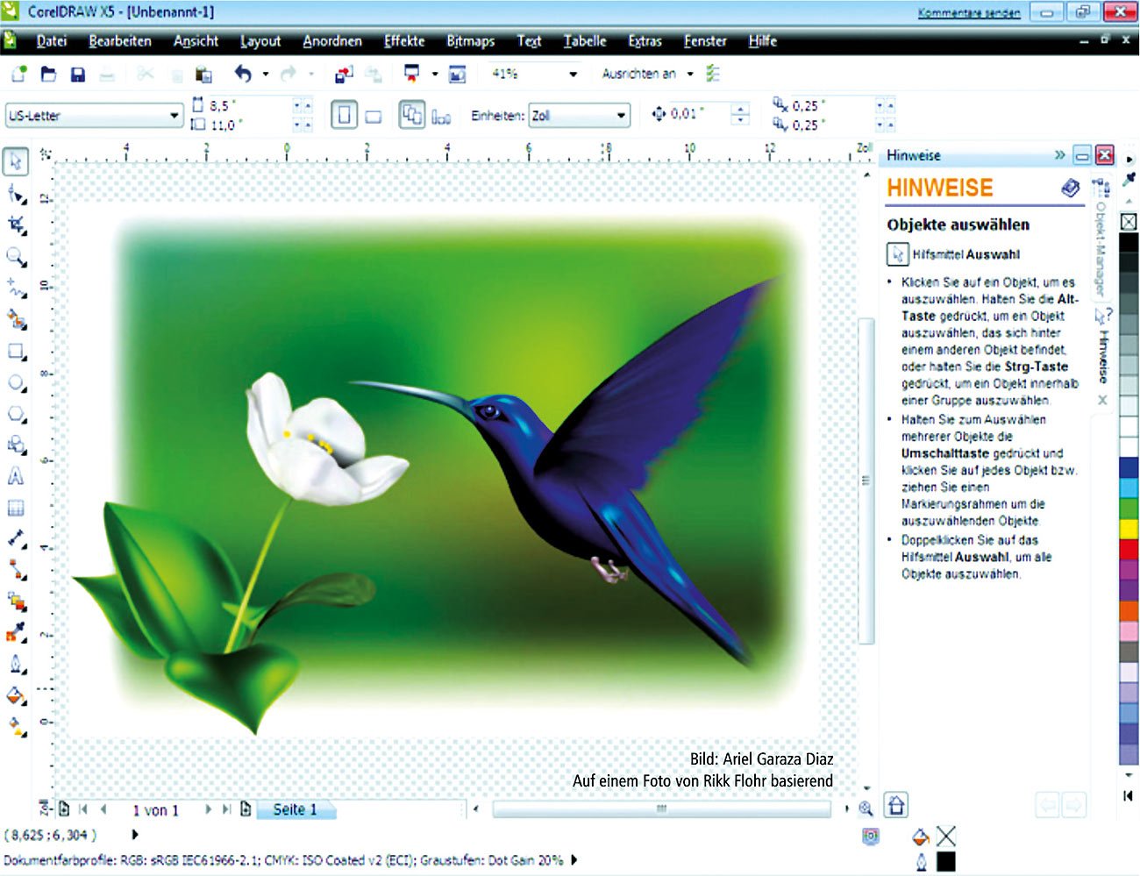This screenshot has height=876, width=1140.
Task: Set page to landscape orientation
Action: pyautogui.click(x=374, y=116)
